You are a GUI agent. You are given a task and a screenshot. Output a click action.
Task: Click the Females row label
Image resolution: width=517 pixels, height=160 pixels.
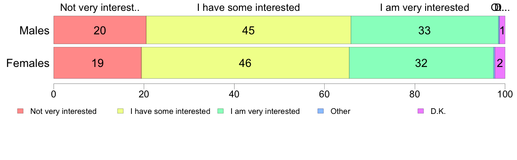point(28,63)
